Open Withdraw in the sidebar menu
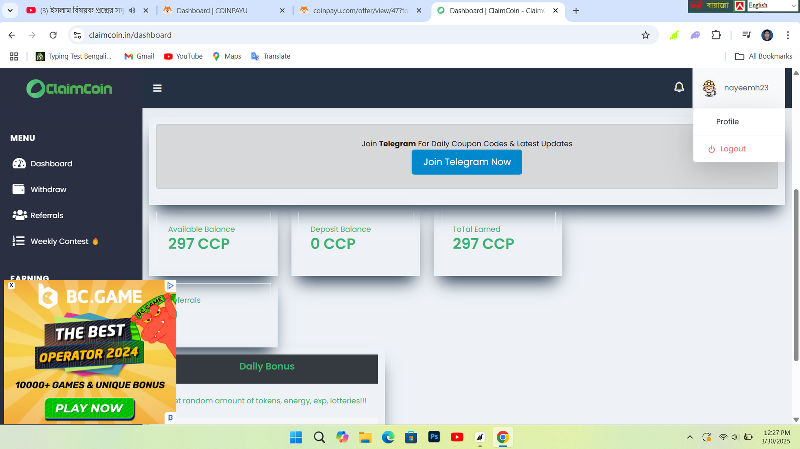Screen dimensions: 800x449 coord(48,189)
